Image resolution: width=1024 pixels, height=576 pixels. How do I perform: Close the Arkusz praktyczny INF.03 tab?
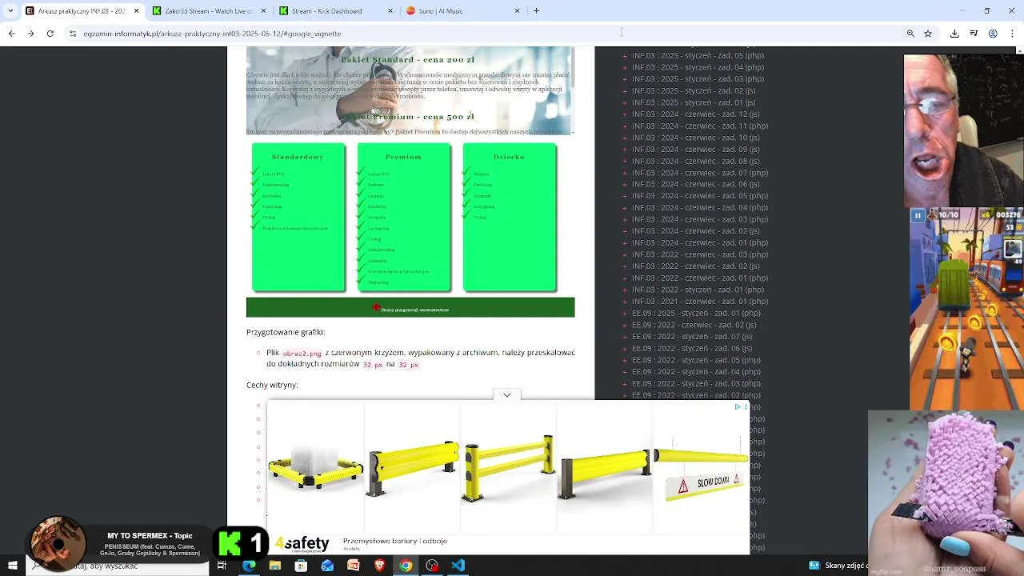[136, 10]
